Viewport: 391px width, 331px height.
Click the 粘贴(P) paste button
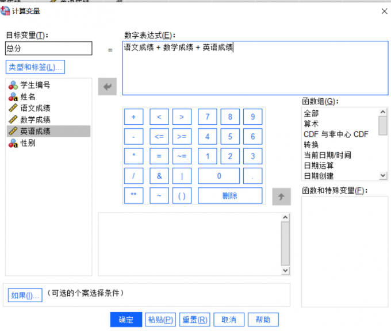[x=160, y=320]
